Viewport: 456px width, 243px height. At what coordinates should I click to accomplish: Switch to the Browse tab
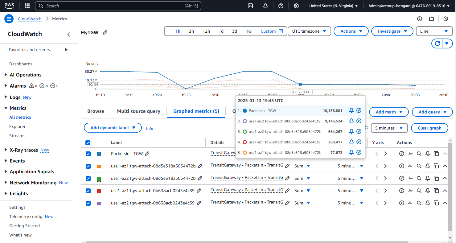[x=96, y=111]
